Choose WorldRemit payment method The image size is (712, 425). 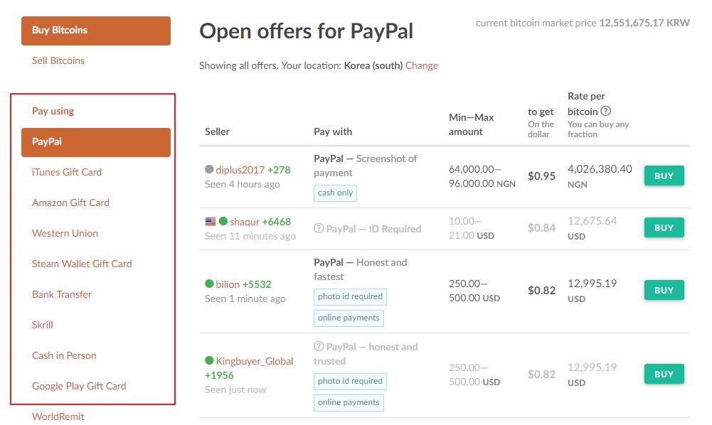pos(58,416)
